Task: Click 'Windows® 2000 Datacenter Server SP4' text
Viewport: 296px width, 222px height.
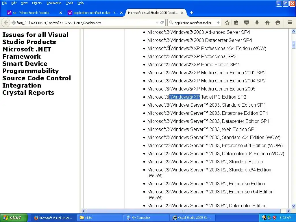Action: point(211,40)
